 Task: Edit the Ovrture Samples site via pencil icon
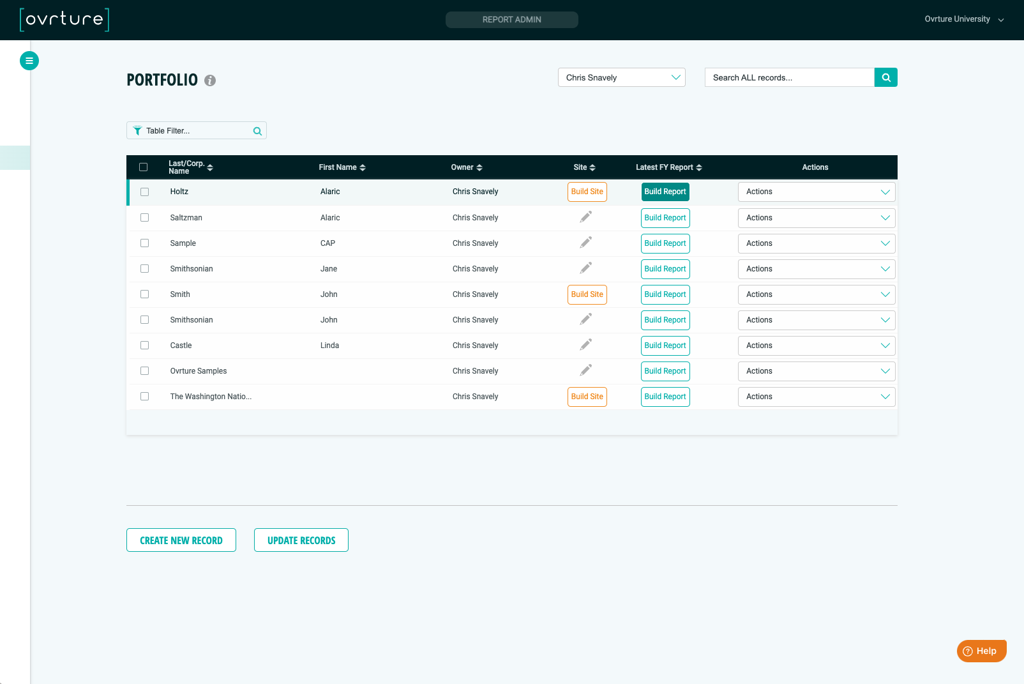[586, 370]
